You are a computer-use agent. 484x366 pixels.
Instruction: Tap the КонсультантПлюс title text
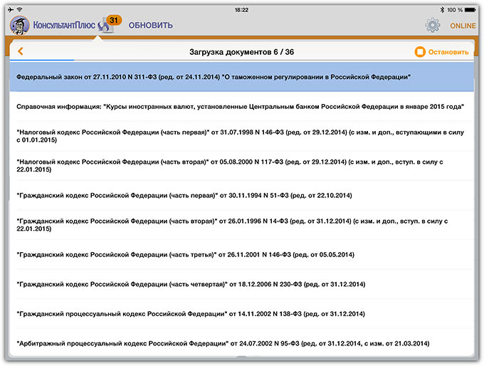pyautogui.click(x=64, y=25)
